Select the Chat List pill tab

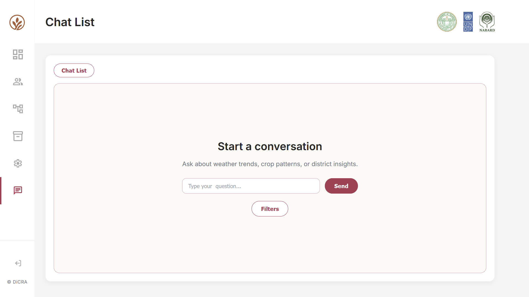pyautogui.click(x=74, y=70)
